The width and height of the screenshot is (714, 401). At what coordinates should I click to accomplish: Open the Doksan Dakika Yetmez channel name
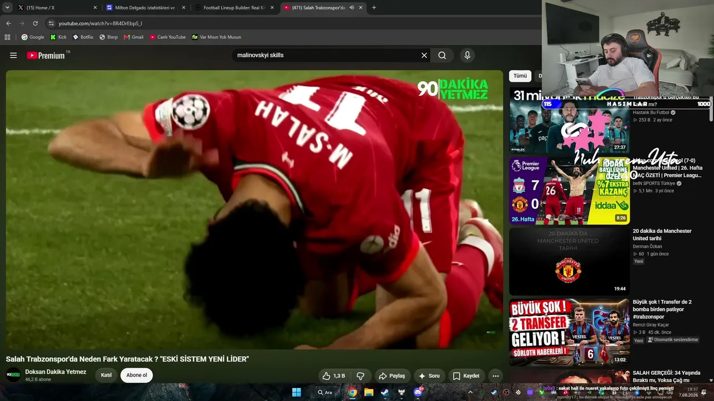[56, 371]
